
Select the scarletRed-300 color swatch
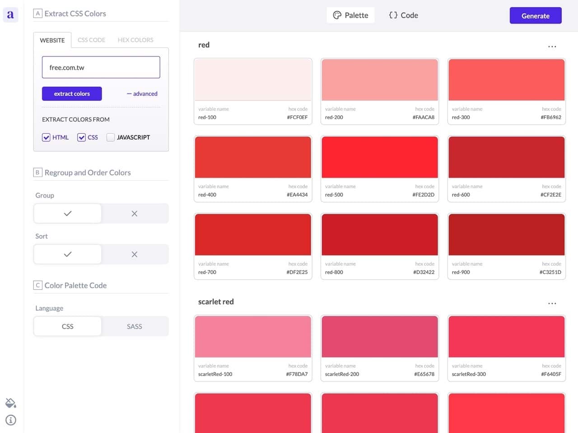click(x=507, y=337)
